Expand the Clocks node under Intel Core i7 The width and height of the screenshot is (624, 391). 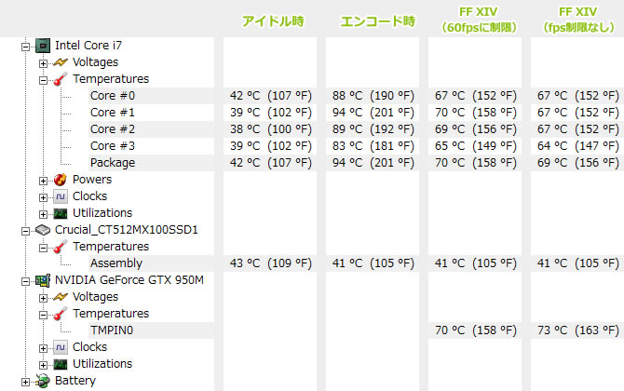(43, 197)
